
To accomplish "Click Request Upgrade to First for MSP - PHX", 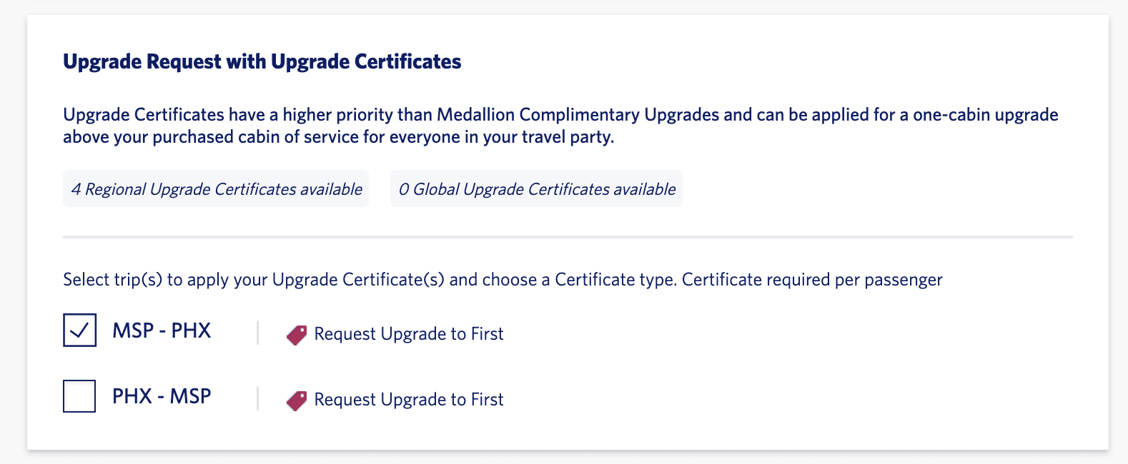I will point(409,333).
